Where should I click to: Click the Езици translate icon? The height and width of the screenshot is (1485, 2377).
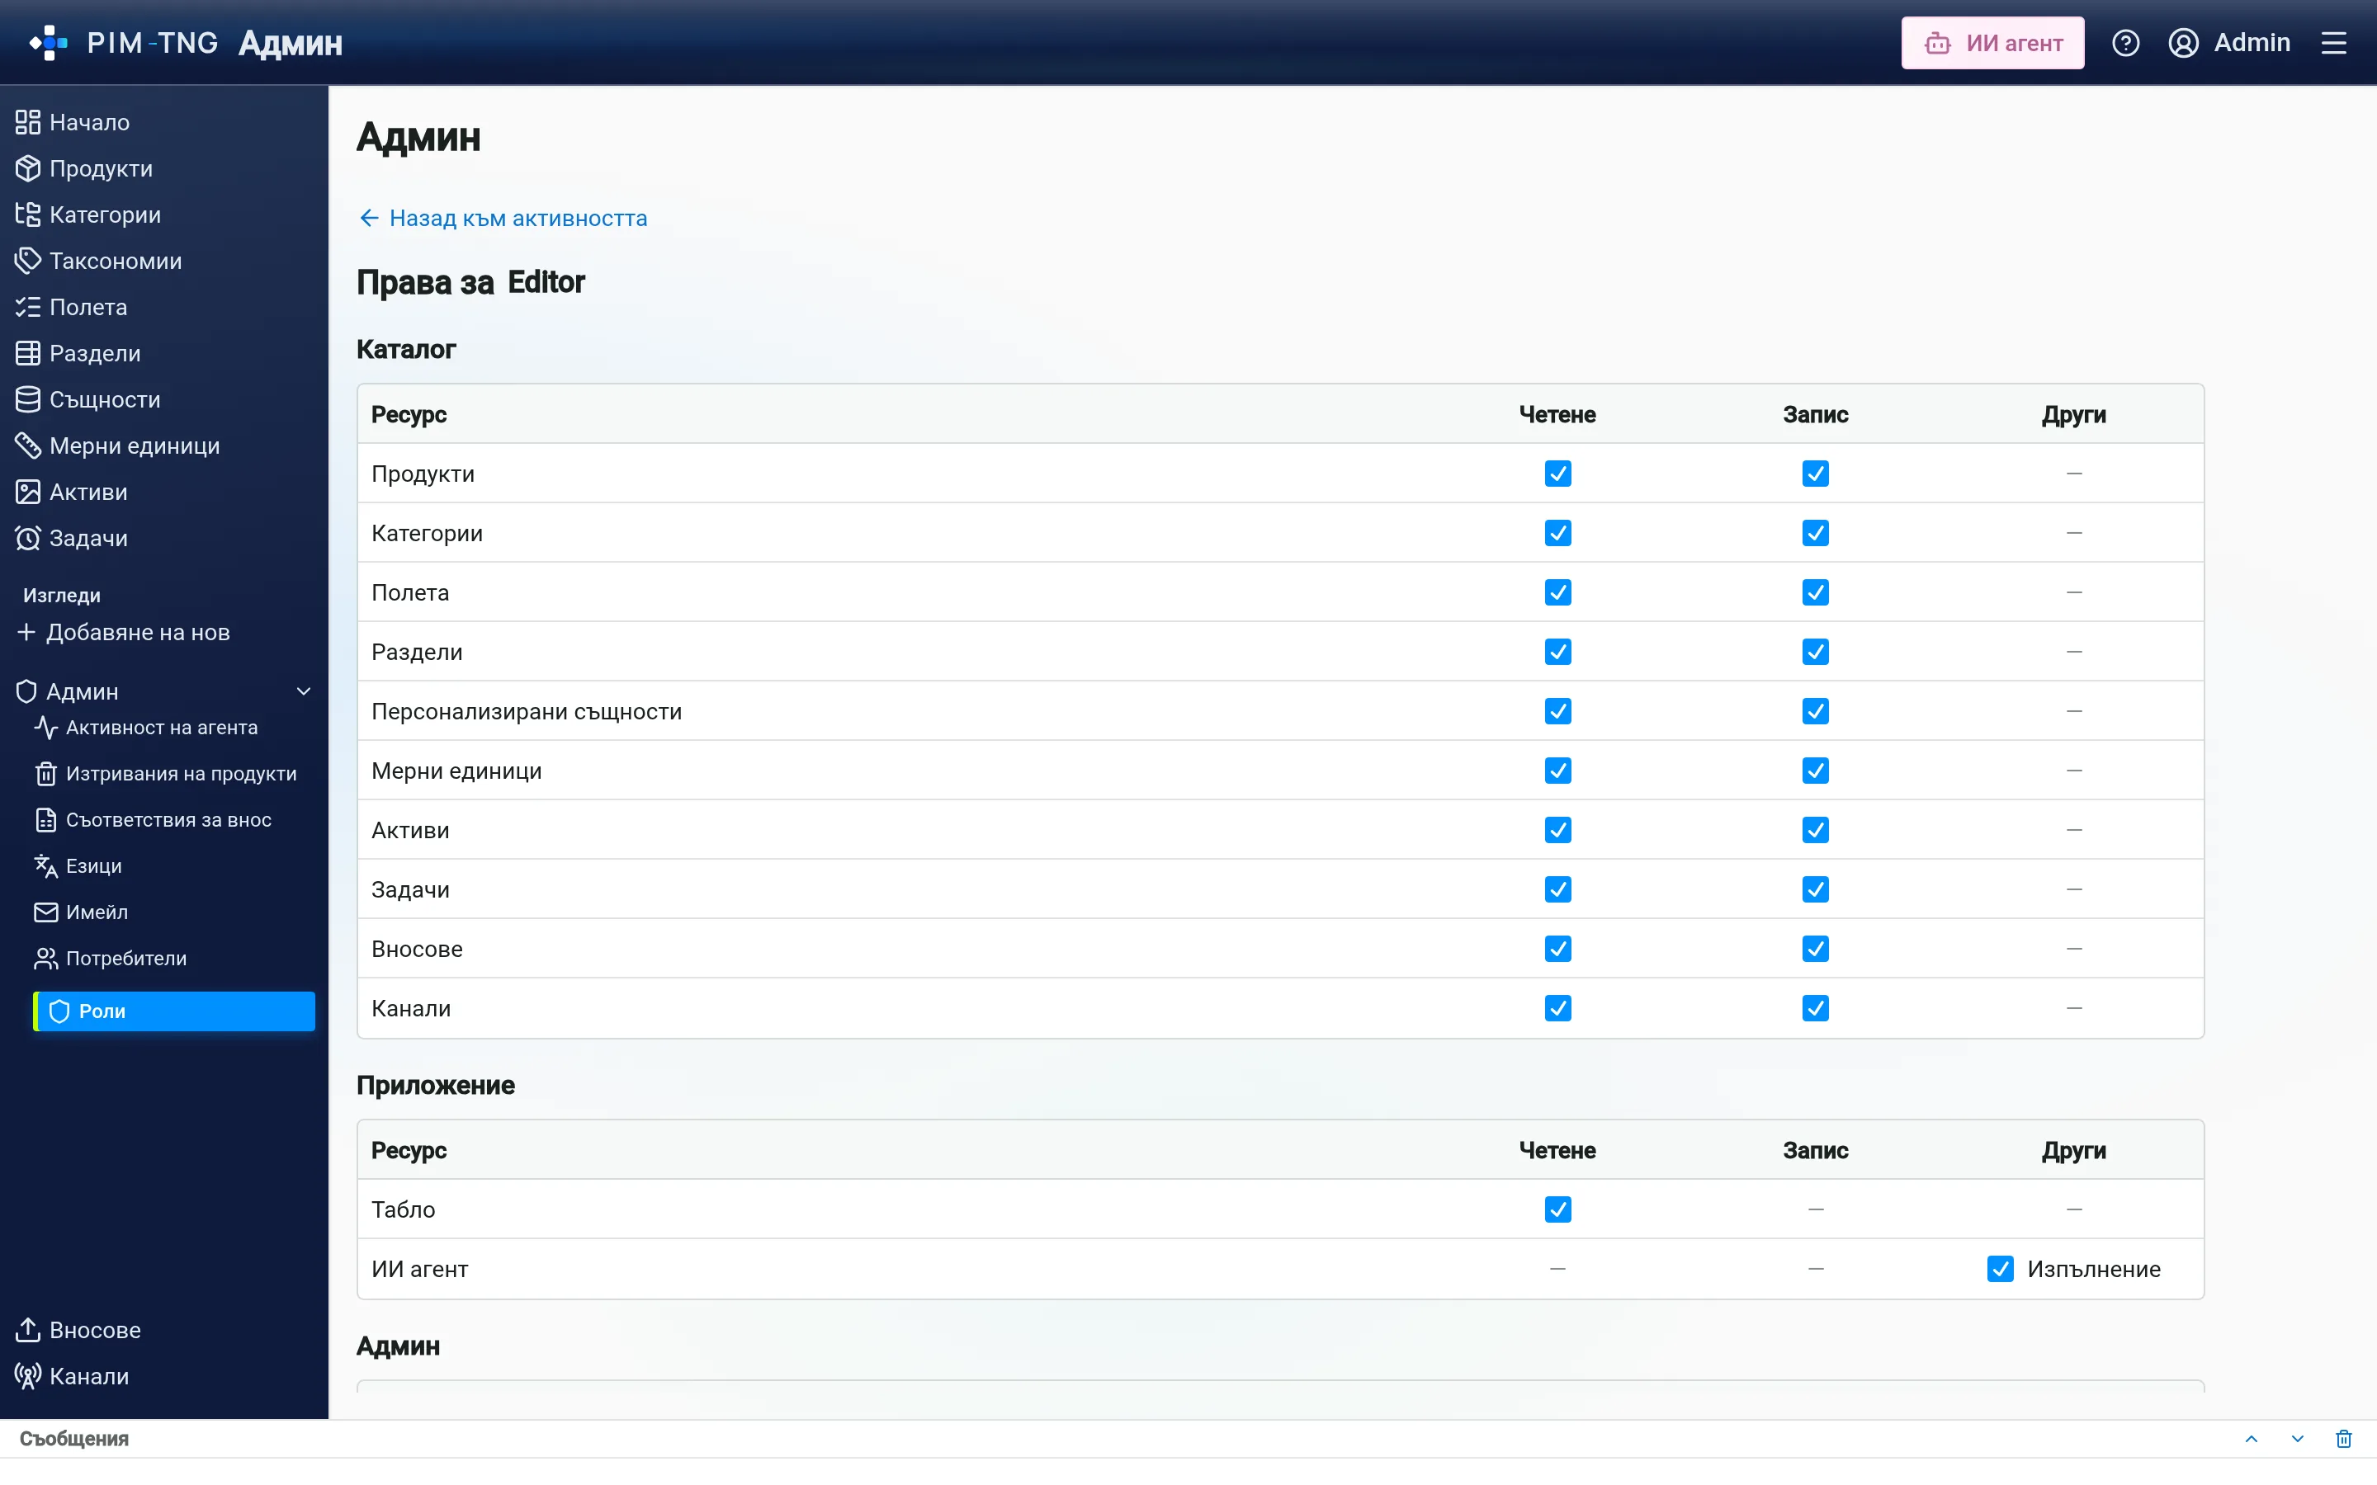click(x=45, y=866)
